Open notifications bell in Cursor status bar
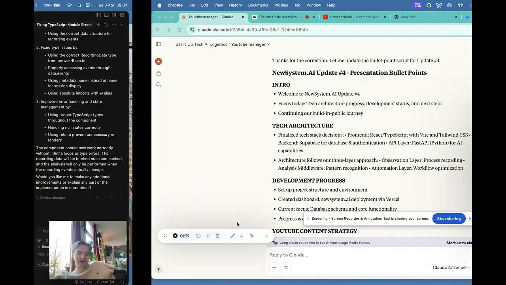 (122, 282)
